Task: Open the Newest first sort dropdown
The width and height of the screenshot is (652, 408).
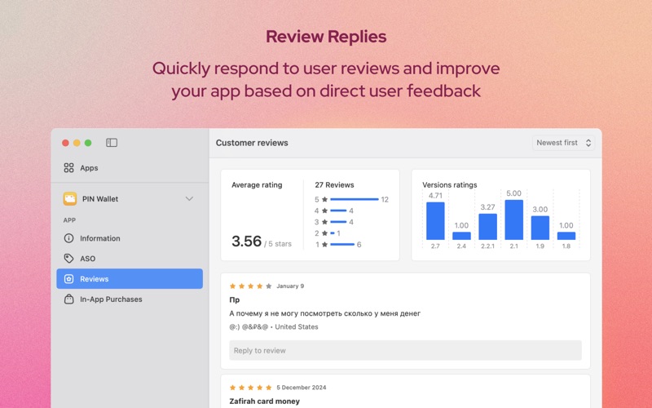Action: [563, 143]
